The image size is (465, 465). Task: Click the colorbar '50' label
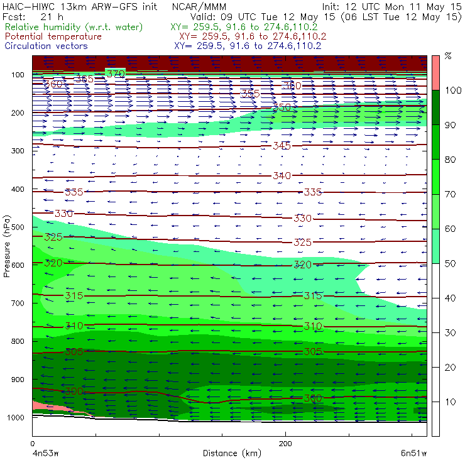point(450,264)
